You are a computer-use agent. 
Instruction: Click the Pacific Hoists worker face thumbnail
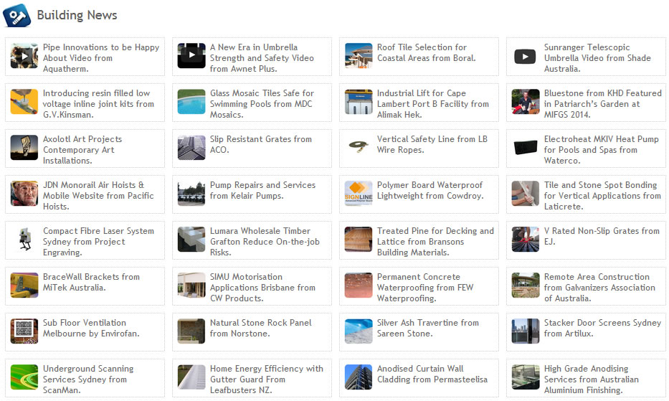24,194
